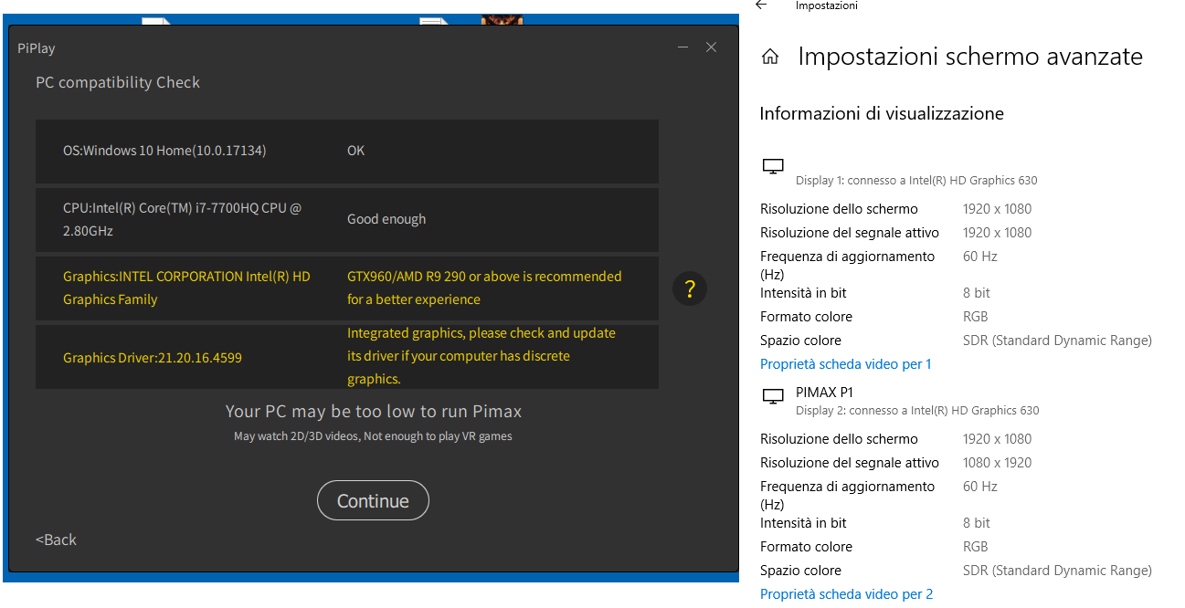Go back using the <Back link
1185x608 pixels.
click(x=56, y=540)
